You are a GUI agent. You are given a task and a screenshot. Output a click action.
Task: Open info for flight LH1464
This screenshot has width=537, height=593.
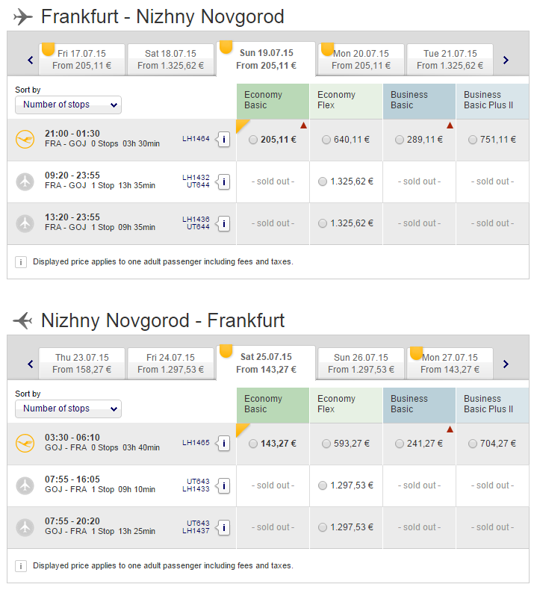[223, 140]
